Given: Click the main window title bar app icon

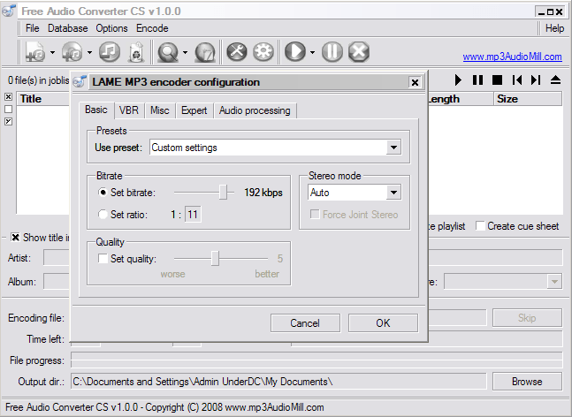Looking at the screenshot, I should tap(9, 11).
